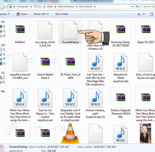Image resolution: width=155 pixels, height=152 pixels.
Task: Expand arrow after Downloads in breadcrumb
Action: (x=95, y=7)
